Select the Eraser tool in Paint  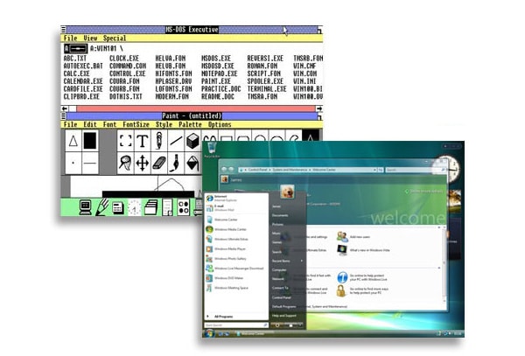pos(159,163)
